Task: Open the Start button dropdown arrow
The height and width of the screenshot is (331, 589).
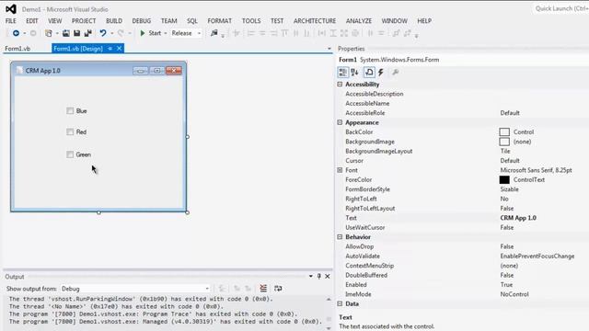Action: (166, 33)
